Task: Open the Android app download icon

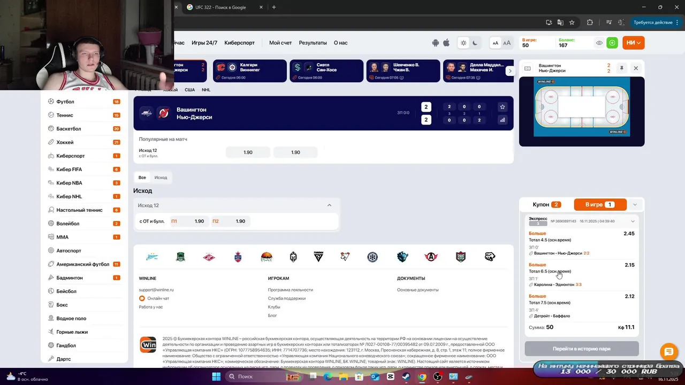Action: pos(436,43)
